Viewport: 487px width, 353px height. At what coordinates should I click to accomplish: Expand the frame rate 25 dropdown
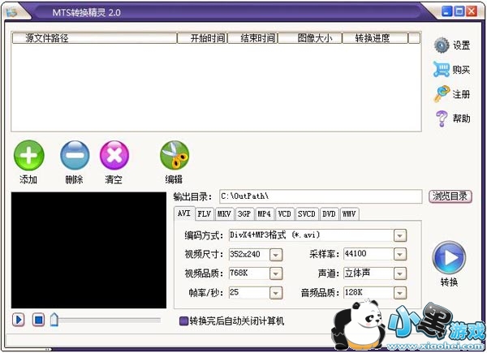276,293
